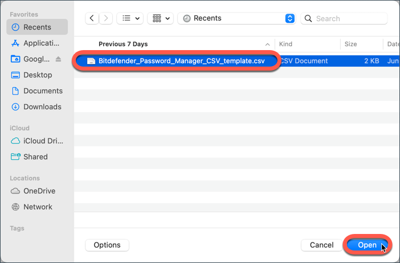Screen dimensions: 400x263
Task: Select OneDrive under Locations
Action: pos(37,191)
